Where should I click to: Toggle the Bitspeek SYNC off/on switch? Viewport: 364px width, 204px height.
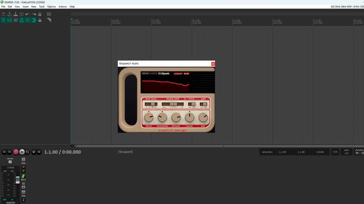[x=192, y=104]
